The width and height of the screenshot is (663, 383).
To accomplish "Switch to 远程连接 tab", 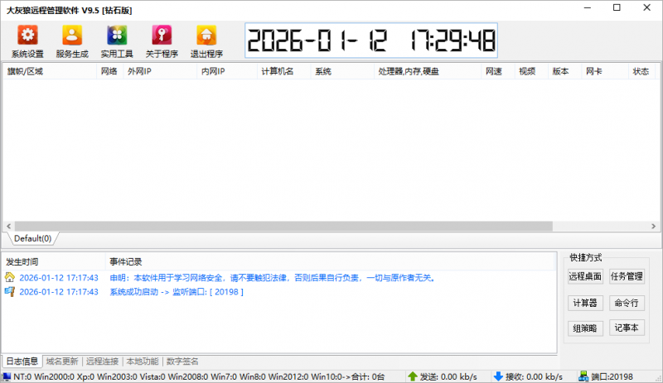I will [x=102, y=361].
